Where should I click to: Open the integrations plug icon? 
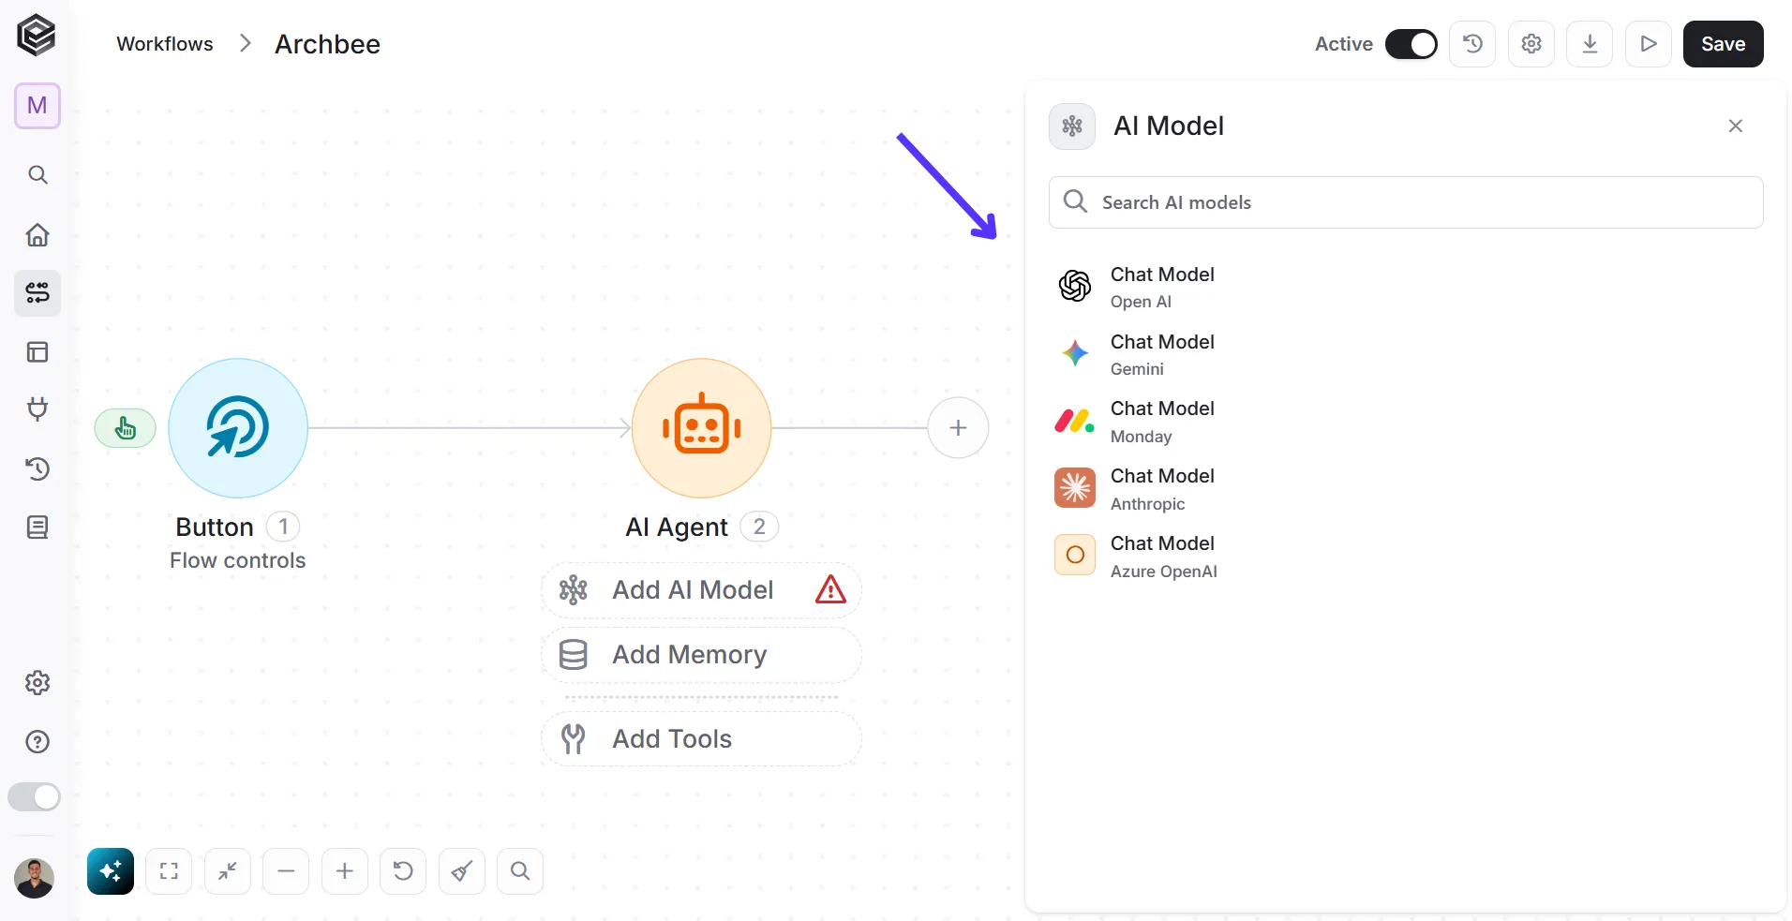(37, 409)
